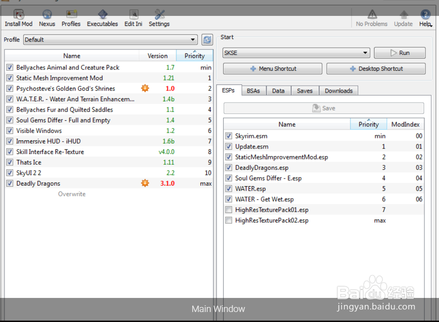Viewport: 439px width, 322px height.
Task: Select the Update.esm plugin row
Action: coord(324,147)
